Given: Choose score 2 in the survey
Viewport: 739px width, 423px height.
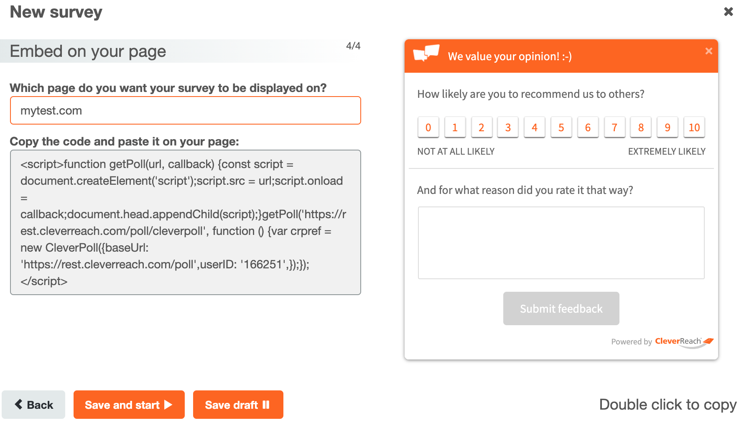Looking at the screenshot, I should [482, 127].
